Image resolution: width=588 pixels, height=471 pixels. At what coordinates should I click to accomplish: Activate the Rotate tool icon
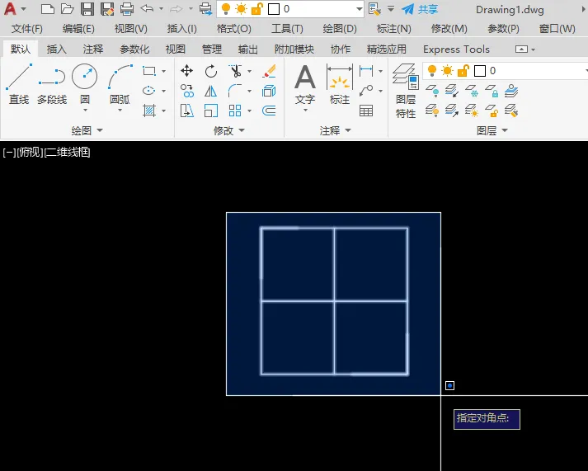(x=211, y=71)
